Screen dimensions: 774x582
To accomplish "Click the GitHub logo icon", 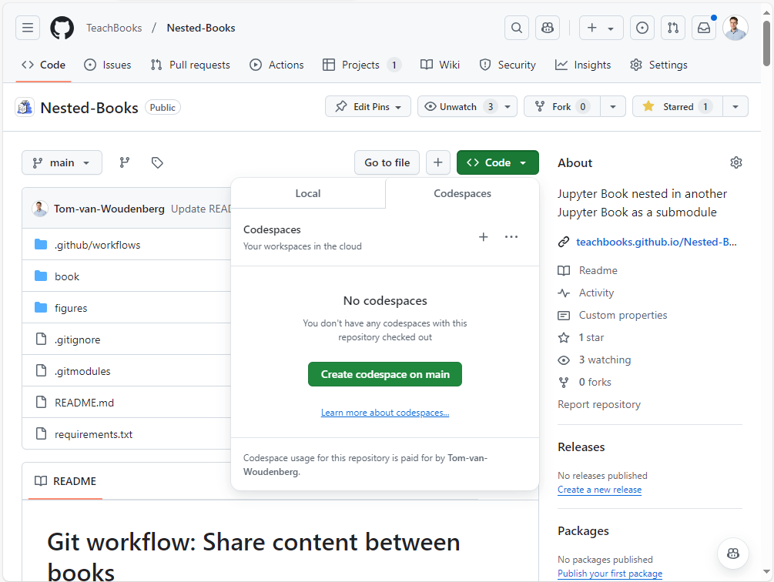I will [62, 28].
